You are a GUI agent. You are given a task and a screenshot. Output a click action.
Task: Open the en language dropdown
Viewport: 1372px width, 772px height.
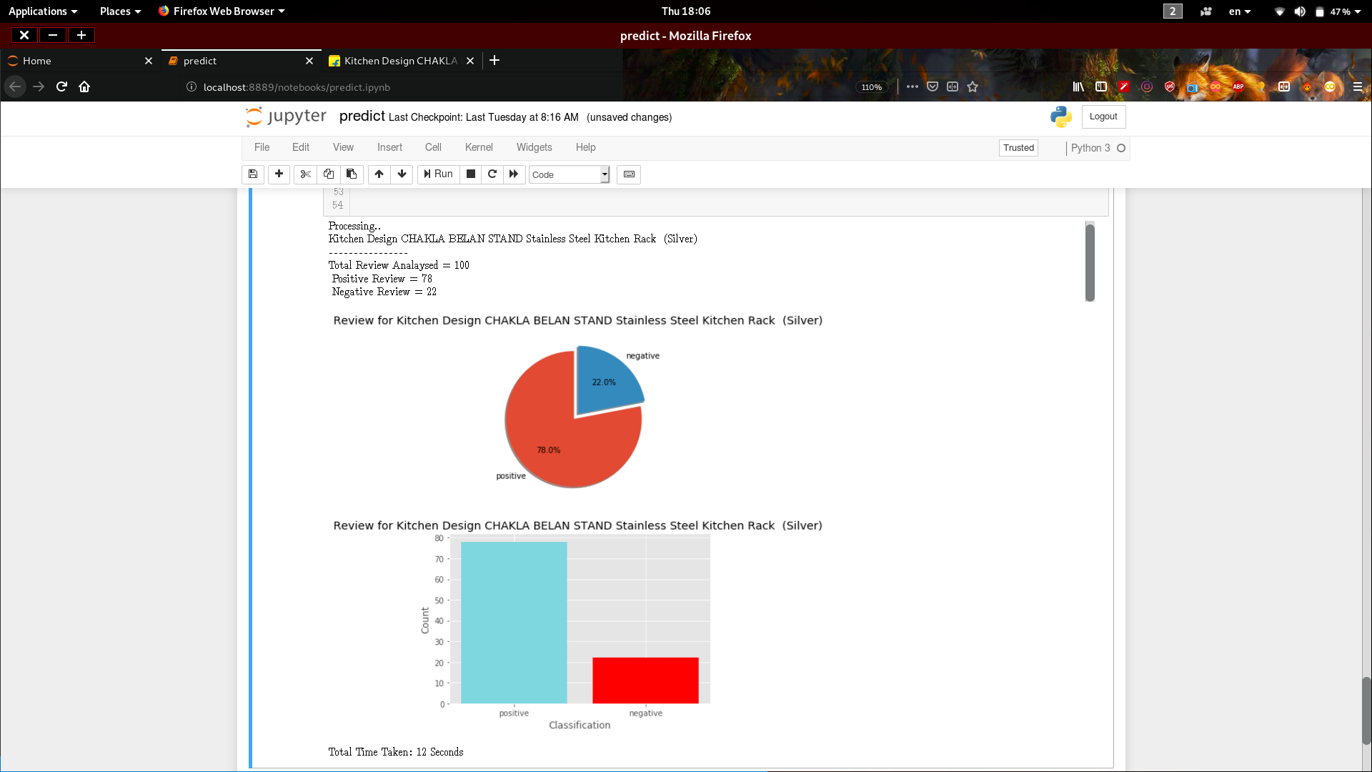[1240, 11]
